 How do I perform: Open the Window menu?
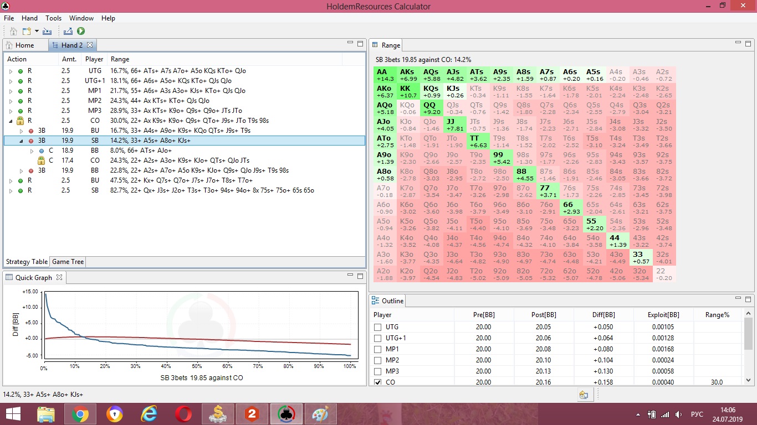81,18
